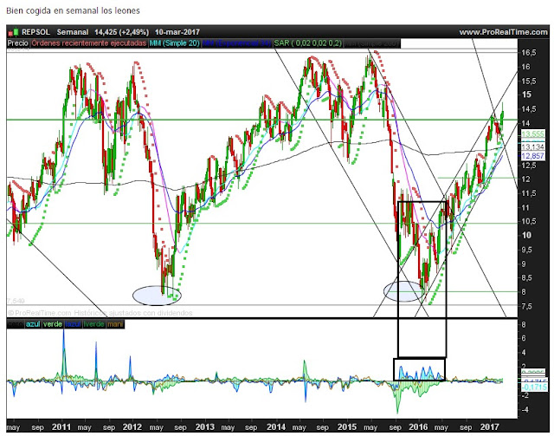The image size is (554, 436).
Task: Click the 2014 year label on time axis
Action: (276, 427)
